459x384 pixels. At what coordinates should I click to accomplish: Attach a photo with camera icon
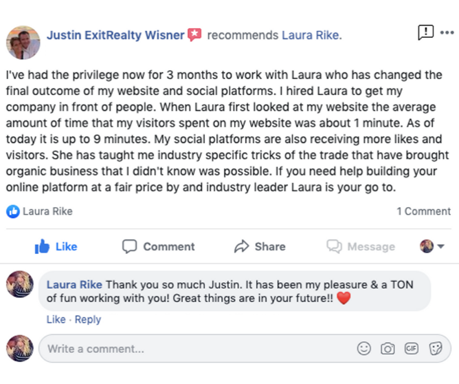click(388, 349)
